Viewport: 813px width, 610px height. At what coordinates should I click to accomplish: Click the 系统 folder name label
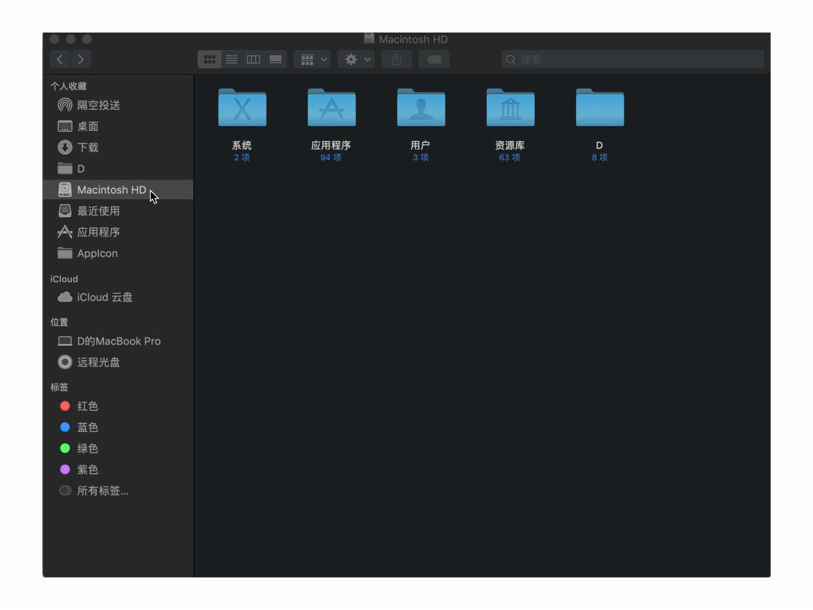tap(242, 145)
